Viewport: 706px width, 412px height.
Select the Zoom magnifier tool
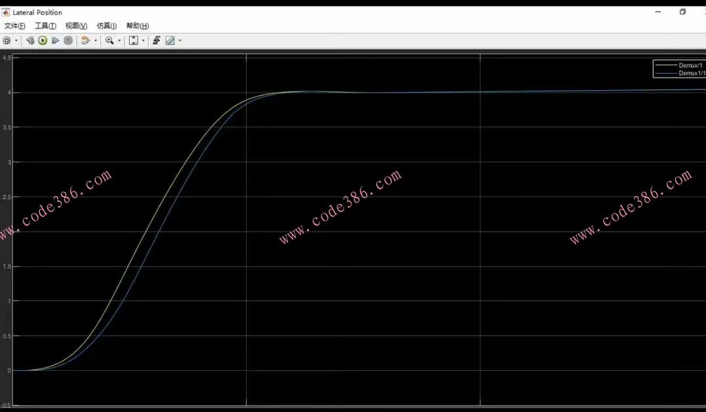(x=109, y=40)
